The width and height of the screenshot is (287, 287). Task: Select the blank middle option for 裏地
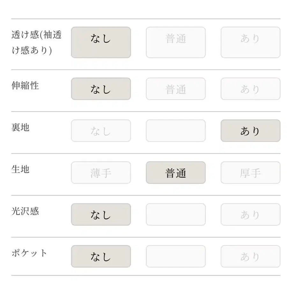click(176, 131)
